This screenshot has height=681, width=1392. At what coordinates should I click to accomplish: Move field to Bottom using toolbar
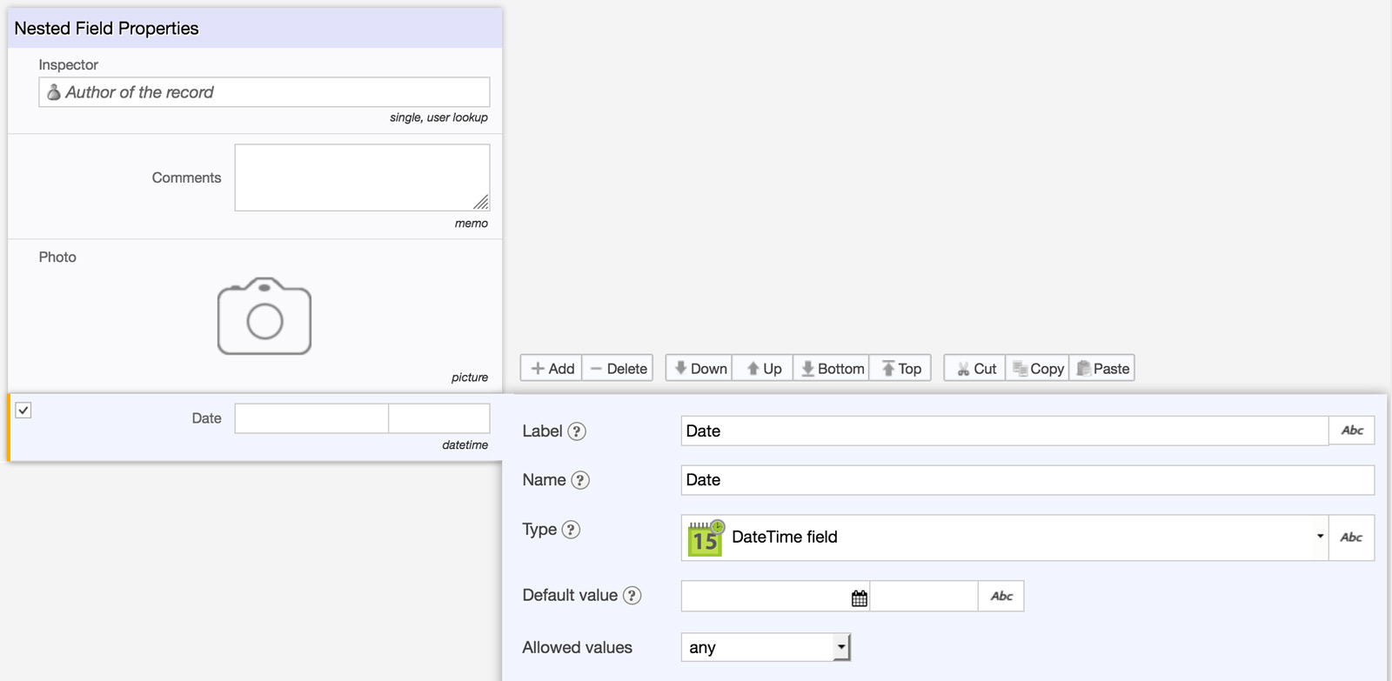tap(832, 369)
